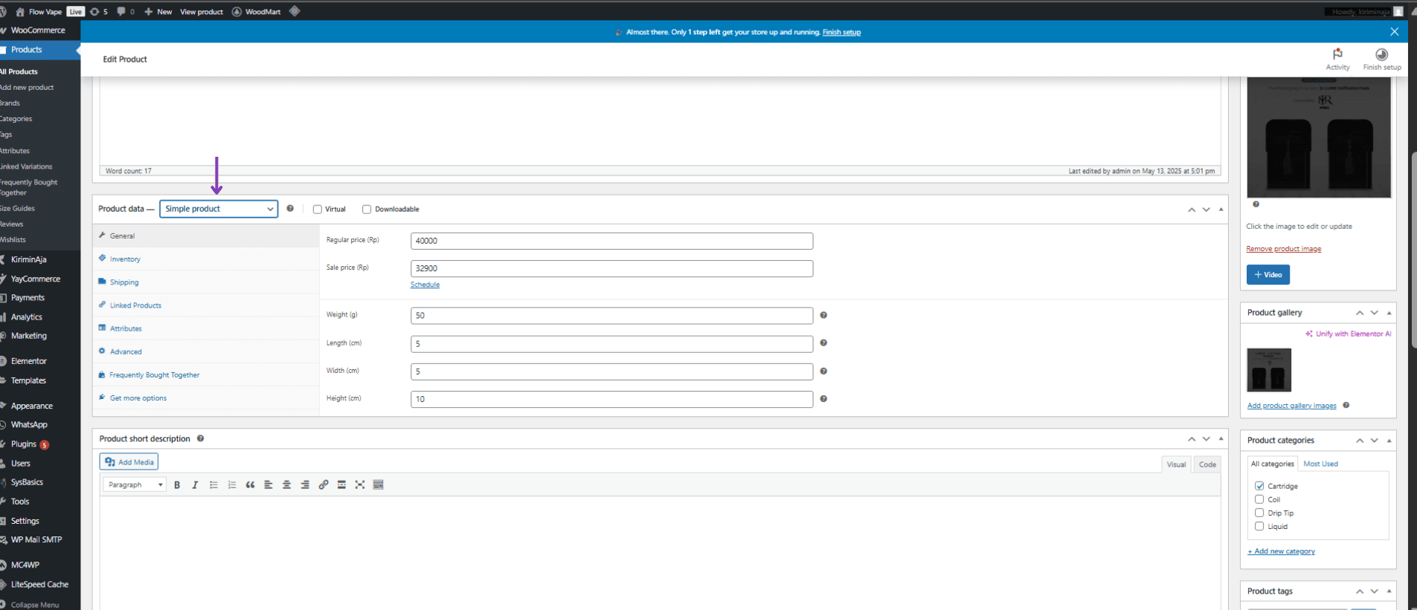Apply blockquote formatting
1417x610 pixels.
250,484
